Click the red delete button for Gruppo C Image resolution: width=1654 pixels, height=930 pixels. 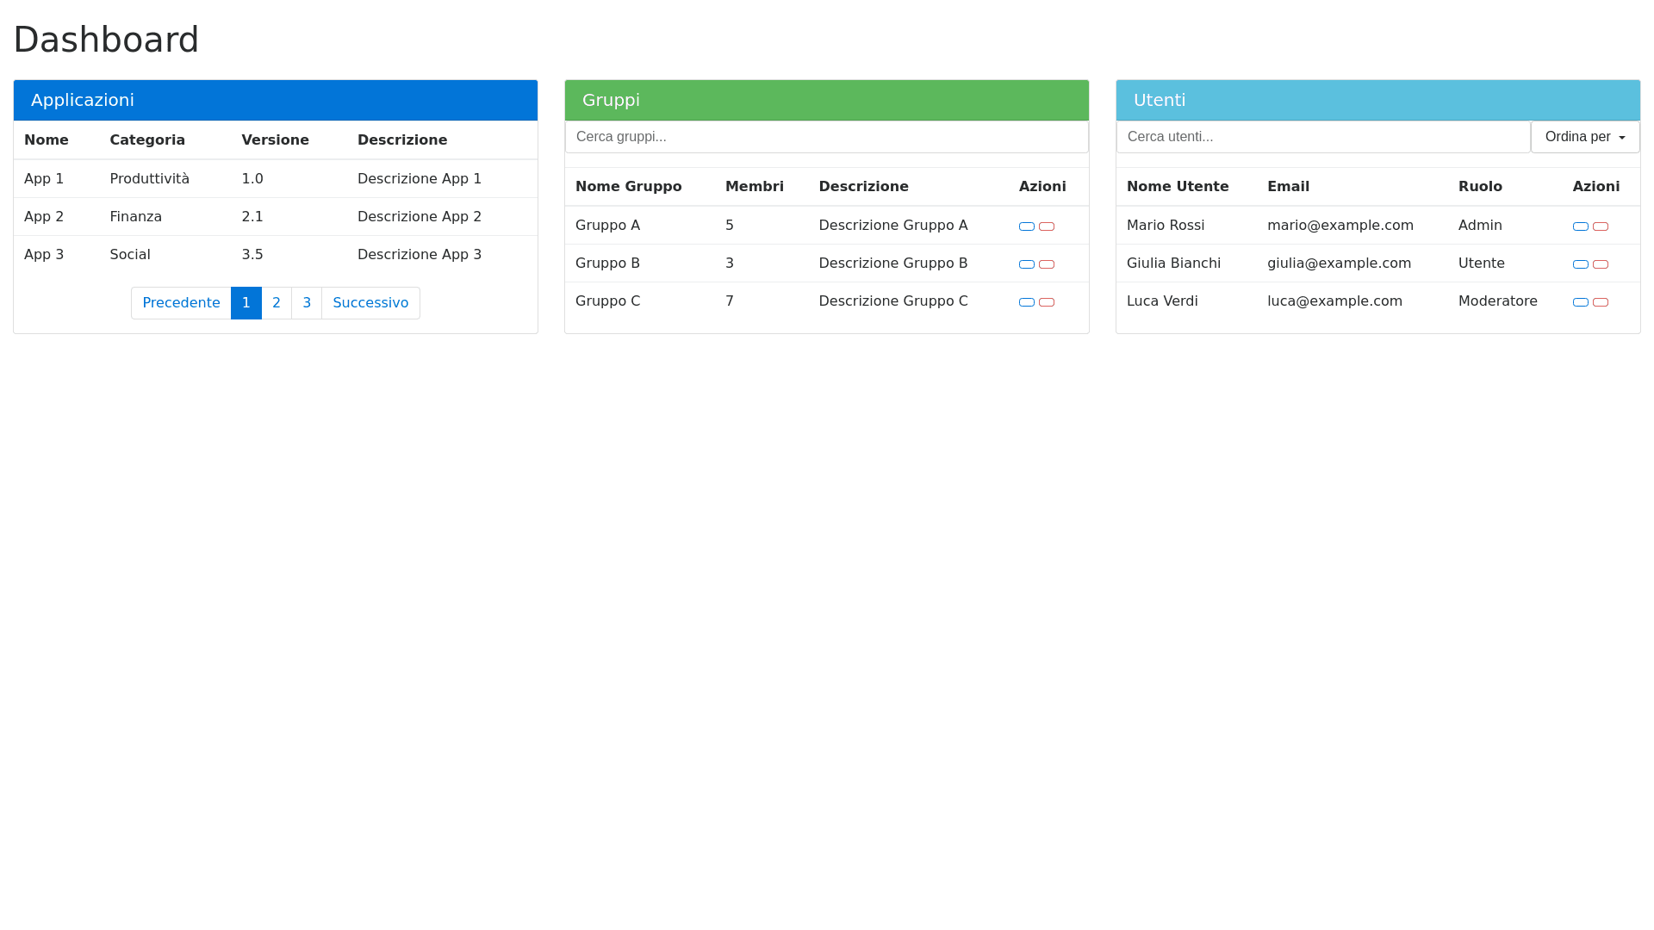[1047, 302]
